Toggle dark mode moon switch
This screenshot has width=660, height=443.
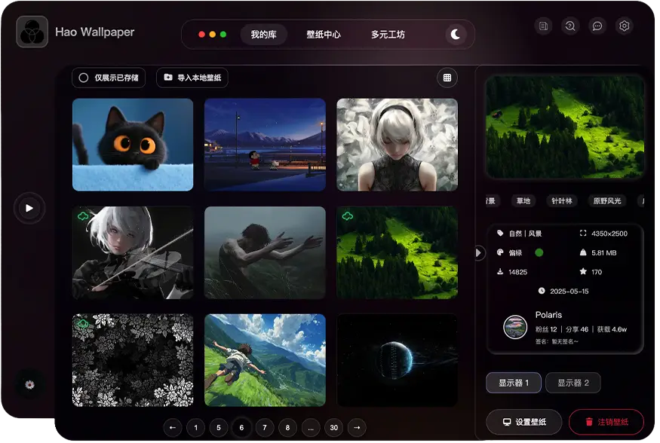[456, 35]
